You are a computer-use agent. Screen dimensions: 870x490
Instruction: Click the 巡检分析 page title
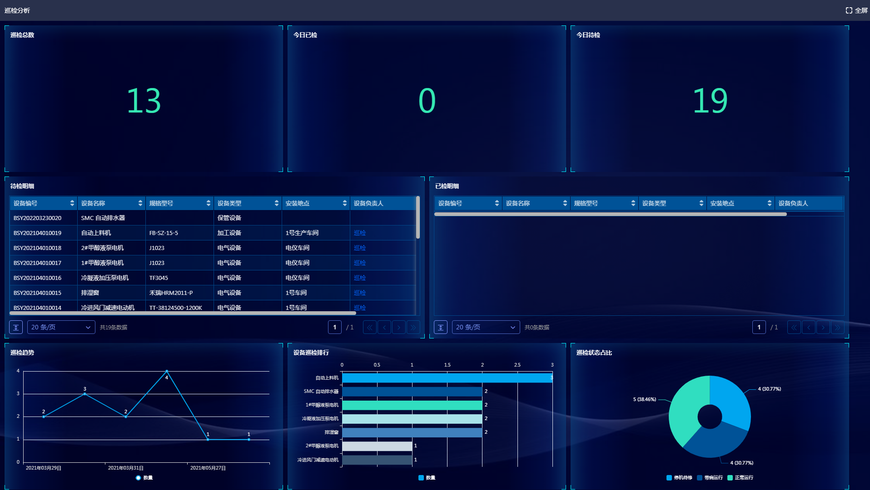(x=17, y=10)
